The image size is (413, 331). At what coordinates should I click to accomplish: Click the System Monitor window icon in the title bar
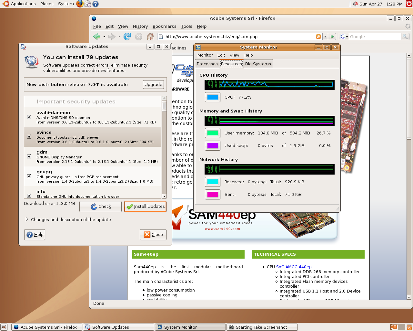coord(198,47)
